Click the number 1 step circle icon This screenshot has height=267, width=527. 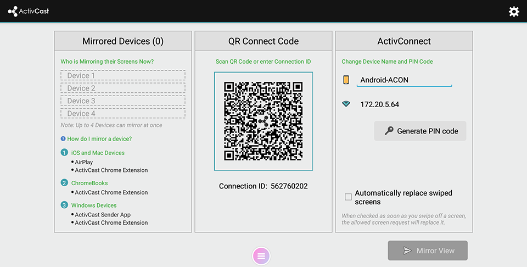point(64,153)
